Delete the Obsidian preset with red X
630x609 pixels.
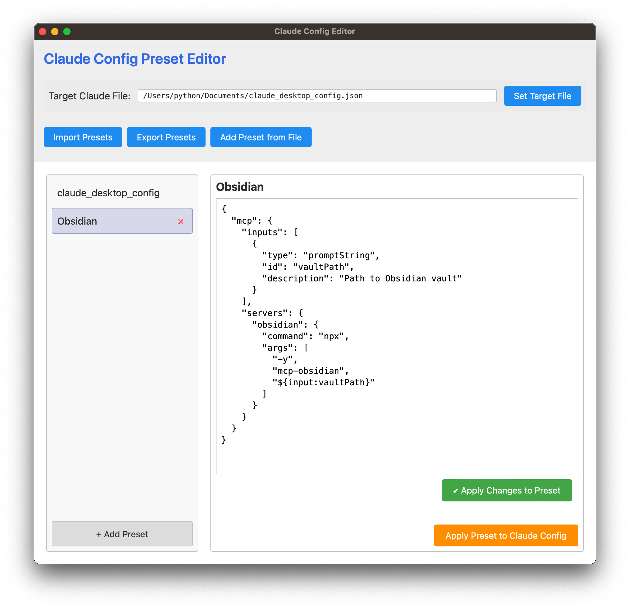(181, 222)
